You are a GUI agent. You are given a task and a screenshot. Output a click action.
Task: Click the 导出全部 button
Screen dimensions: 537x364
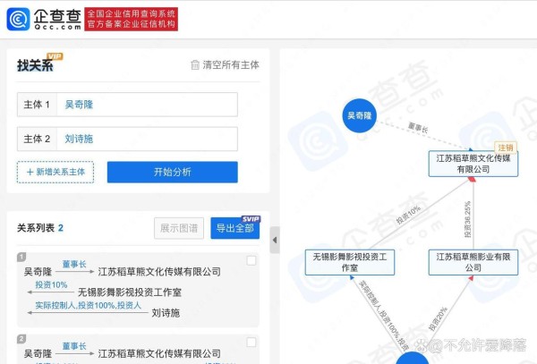(234, 228)
